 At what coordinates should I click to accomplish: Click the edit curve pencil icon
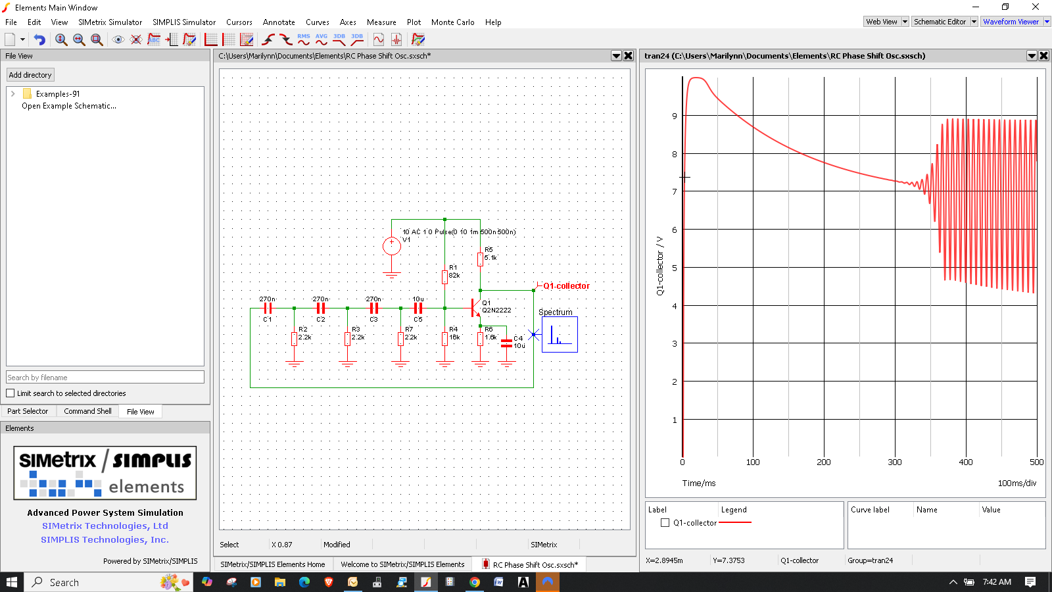pyautogui.click(x=189, y=39)
